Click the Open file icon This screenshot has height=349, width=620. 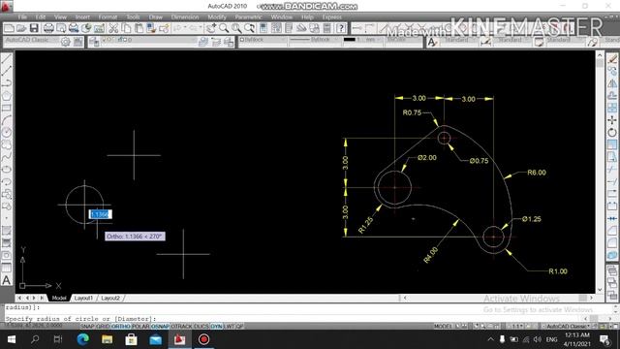(21, 28)
